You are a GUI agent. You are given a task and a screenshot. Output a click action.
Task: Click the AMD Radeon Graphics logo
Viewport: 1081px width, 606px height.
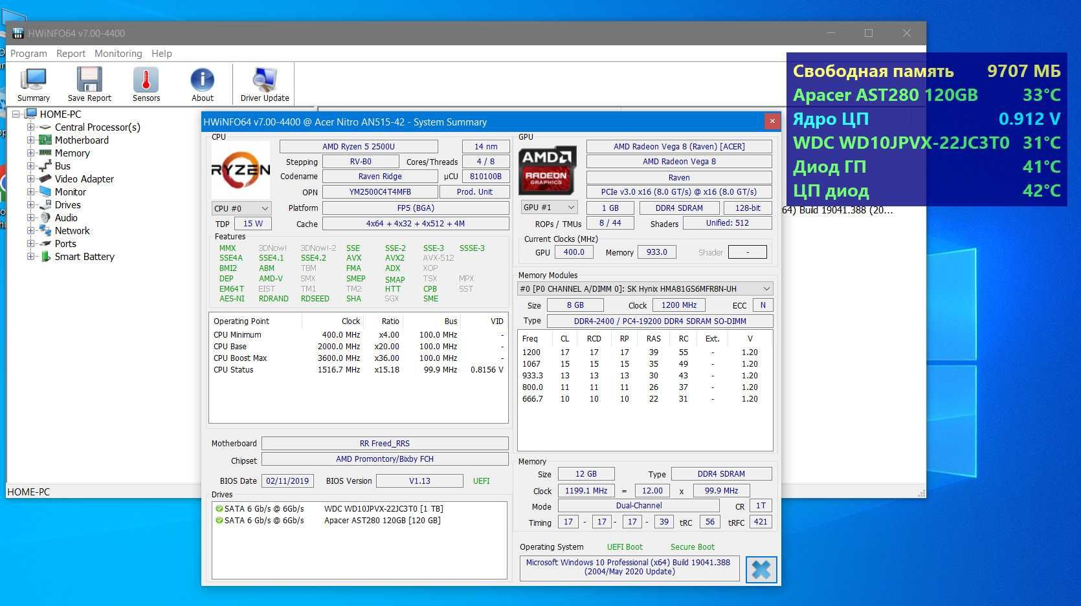(x=548, y=171)
